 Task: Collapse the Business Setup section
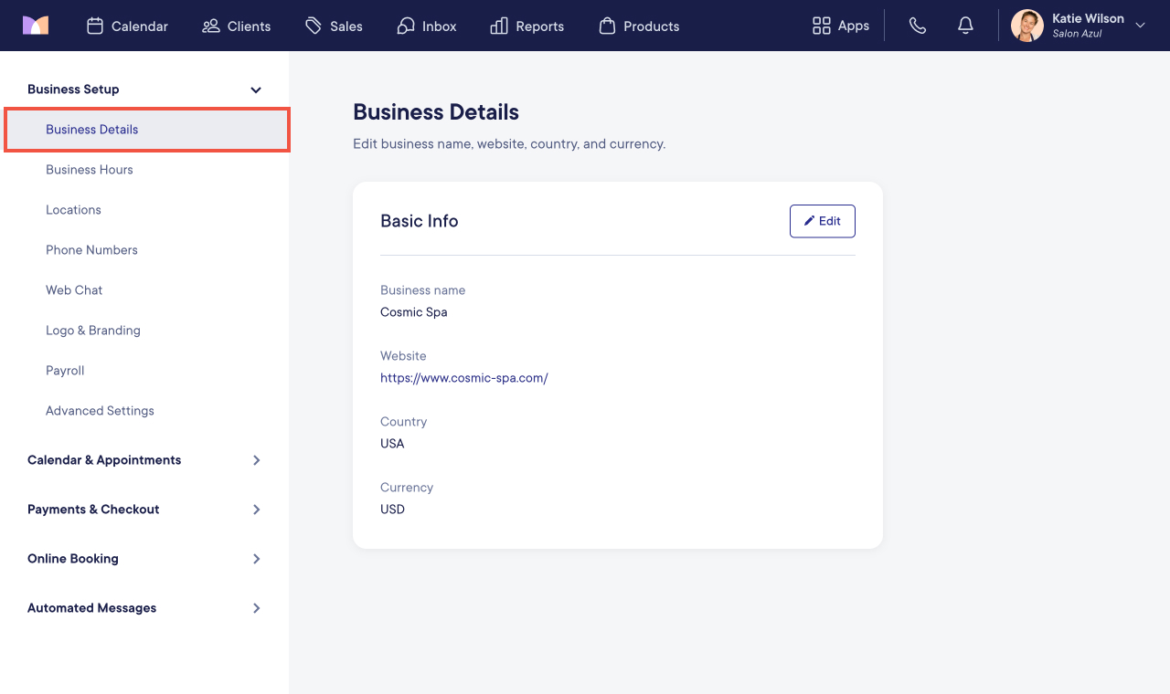tap(256, 89)
